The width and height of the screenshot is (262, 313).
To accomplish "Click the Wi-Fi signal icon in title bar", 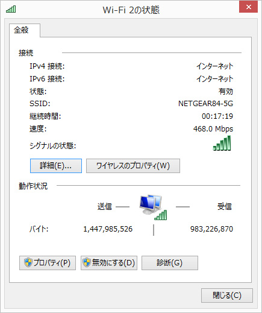I will pos(11,9).
